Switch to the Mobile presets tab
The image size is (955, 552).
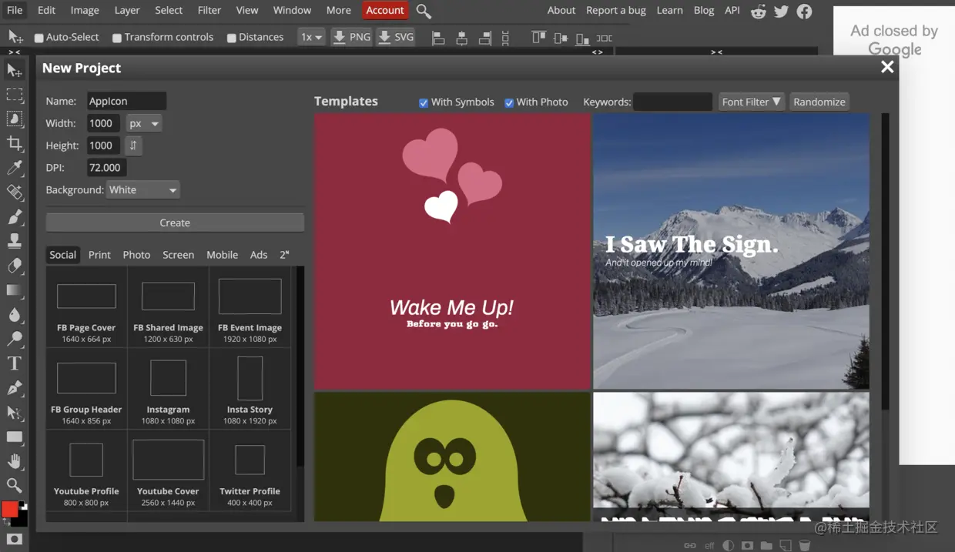[222, 255]
